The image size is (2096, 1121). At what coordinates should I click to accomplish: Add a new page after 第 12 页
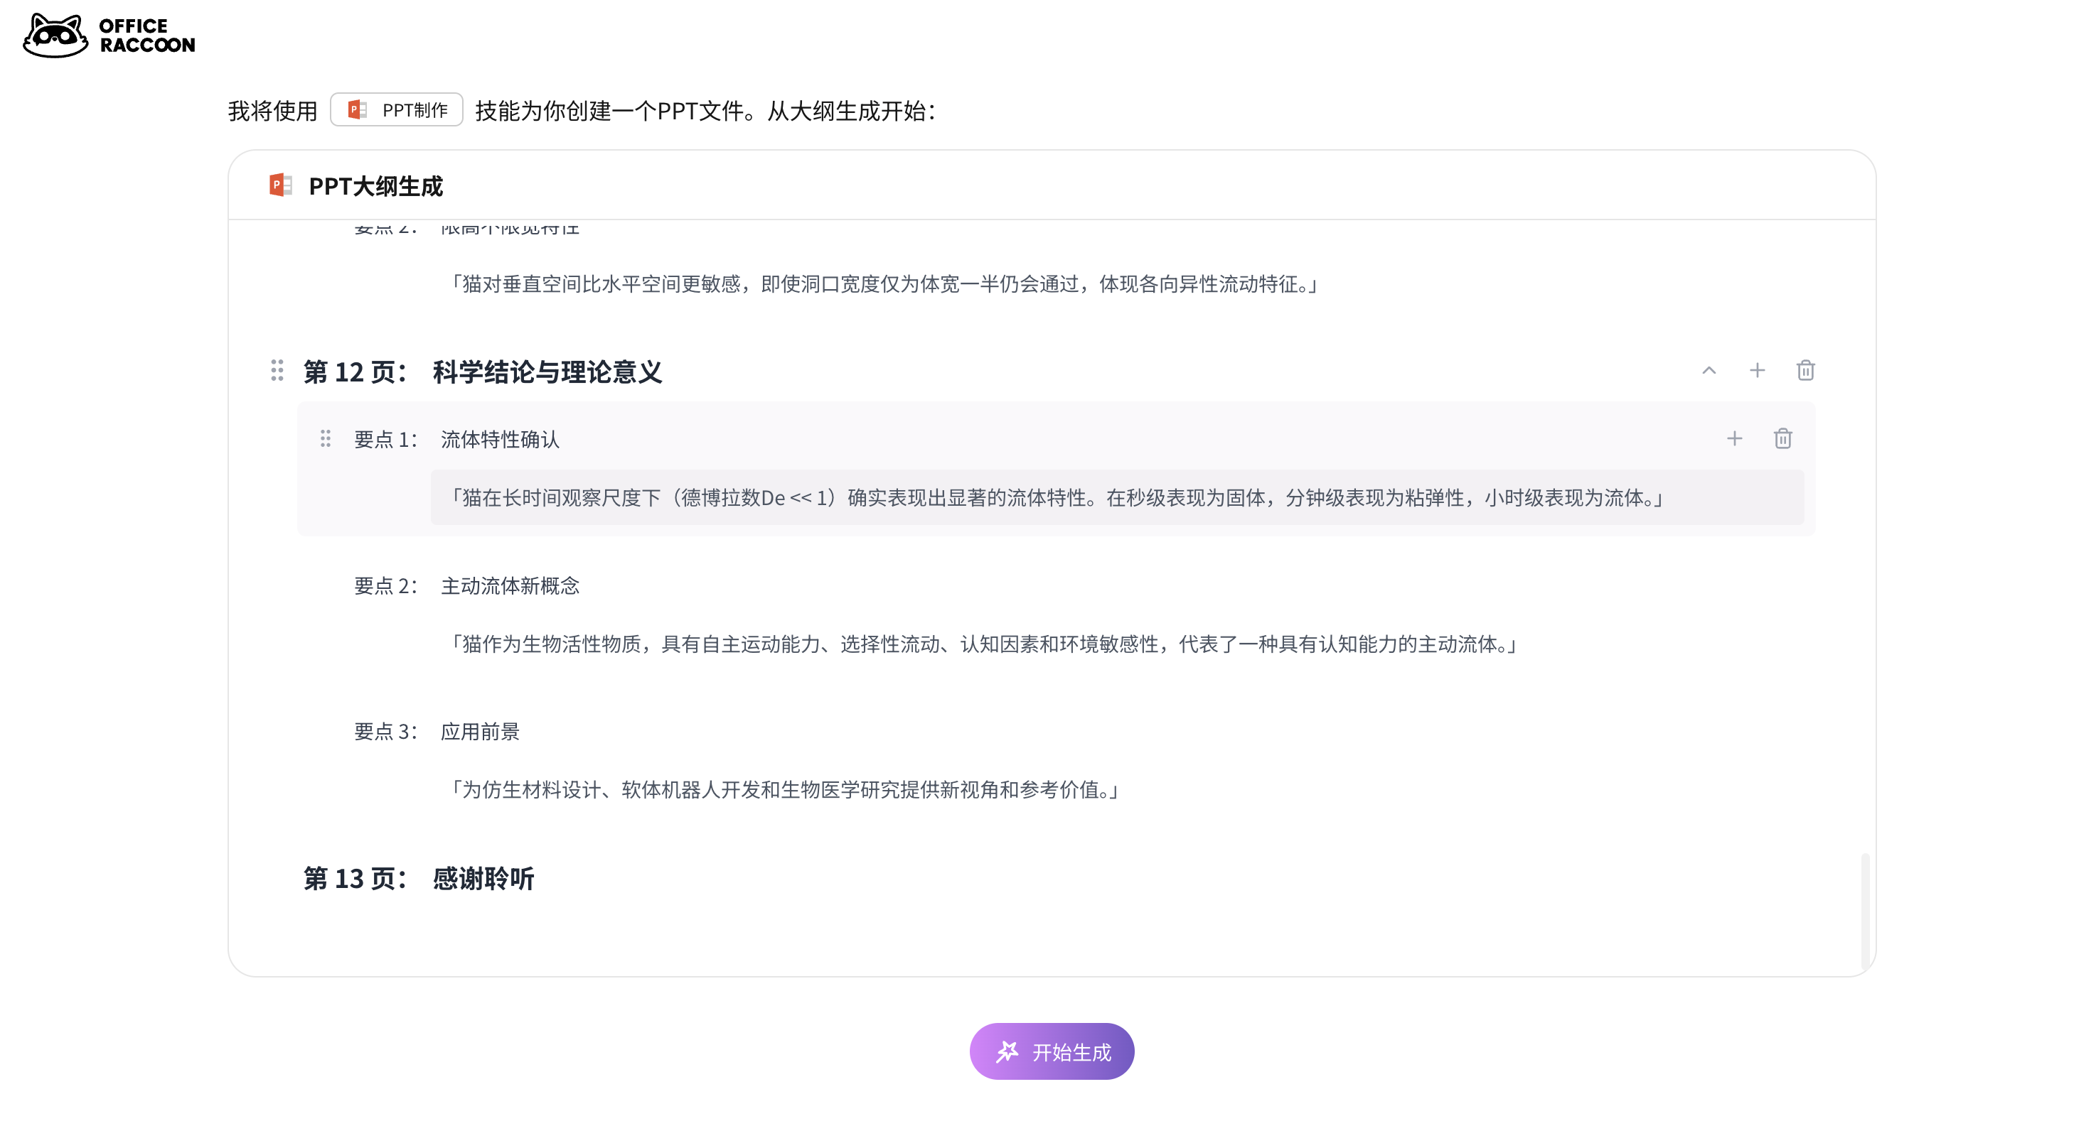pyautogui.click(x=1757, y=371)
